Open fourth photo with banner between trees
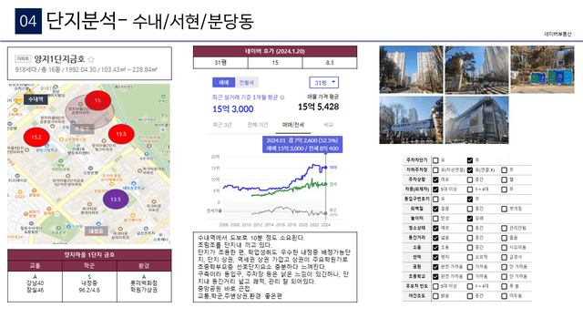This screenshot has width=583, height=328. (411, 119)
